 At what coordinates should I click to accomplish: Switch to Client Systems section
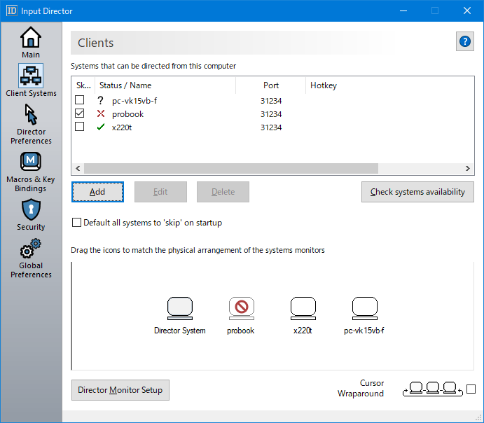pyautogui.click(x=31, y=76)
